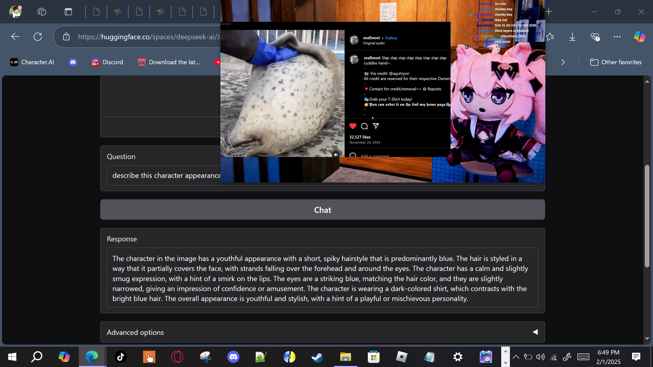Click the Instagram share post icon
This screenshot has width=653, height=367.
376,126
